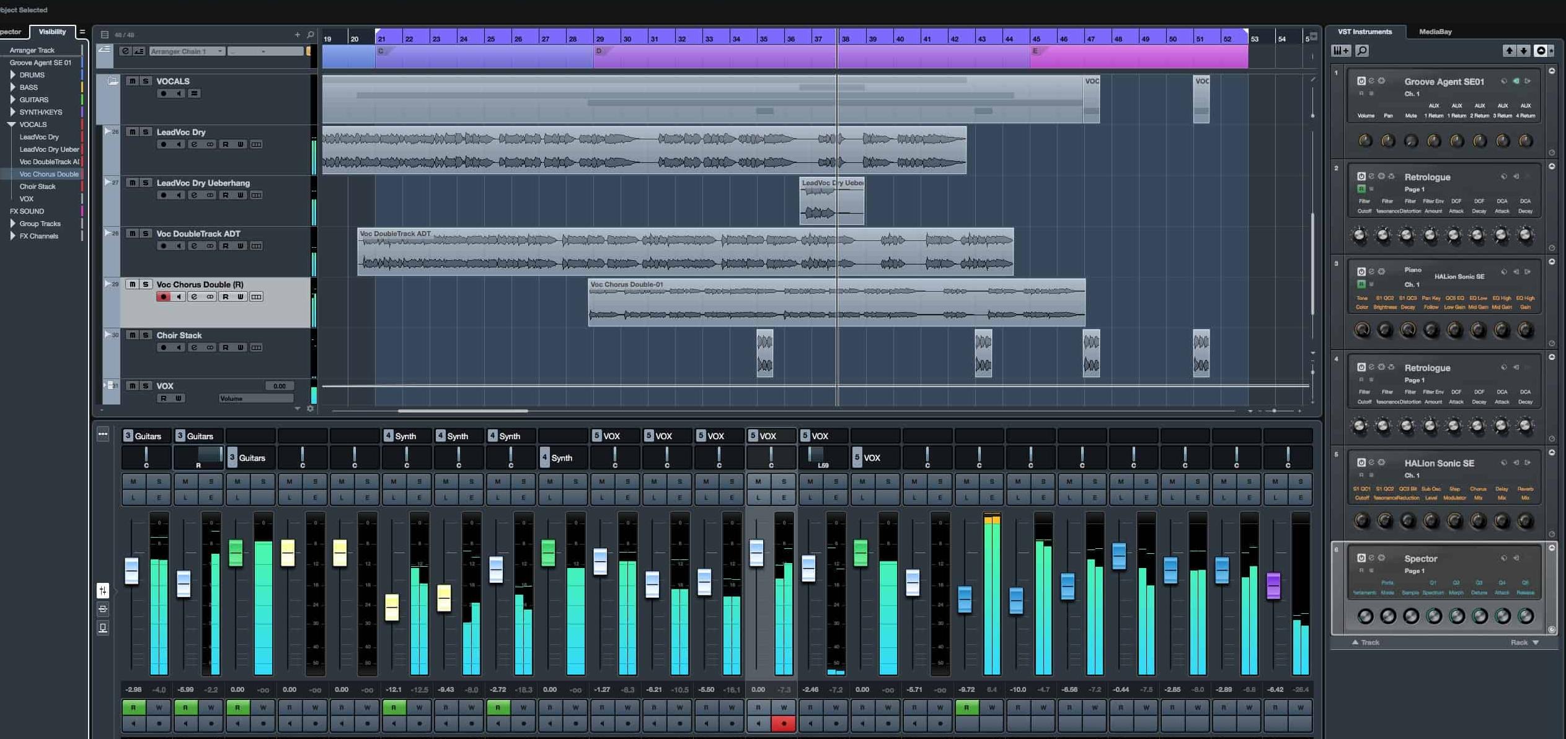Expand the BASS folder in visibility list

click(x=13, y=87)
